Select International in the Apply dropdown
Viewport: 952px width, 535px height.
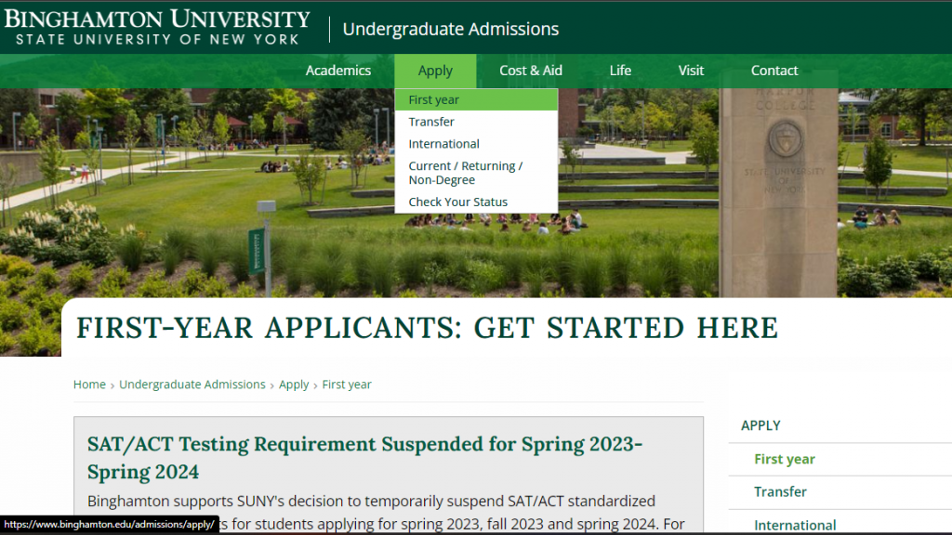pyautogui.click(x=443, y=144)
